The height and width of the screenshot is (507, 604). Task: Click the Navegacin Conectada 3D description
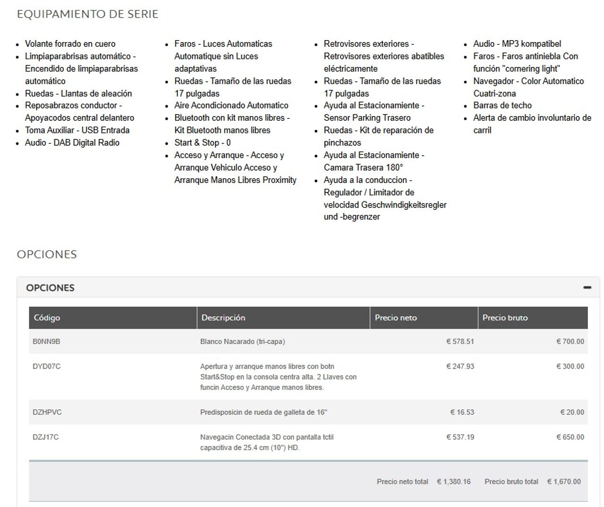tap(267, 442)
